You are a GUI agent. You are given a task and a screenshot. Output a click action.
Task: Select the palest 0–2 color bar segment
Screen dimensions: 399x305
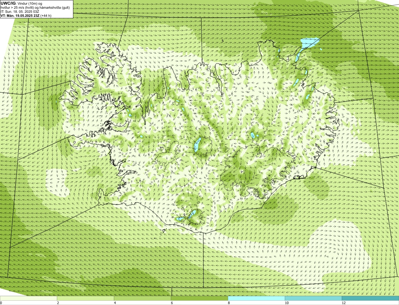click(x=28, y=298)
